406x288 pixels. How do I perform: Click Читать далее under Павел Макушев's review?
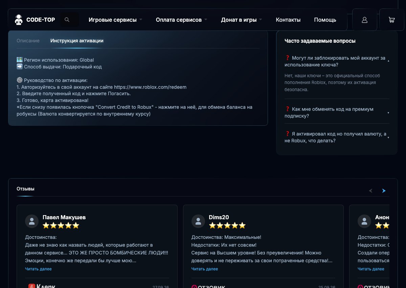(x=38, y=269)
